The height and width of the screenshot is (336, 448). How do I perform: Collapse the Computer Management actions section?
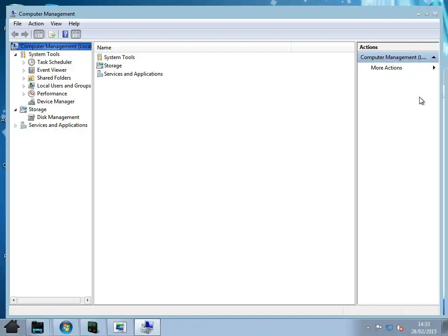pyautogui.click(x=434, y=57)
